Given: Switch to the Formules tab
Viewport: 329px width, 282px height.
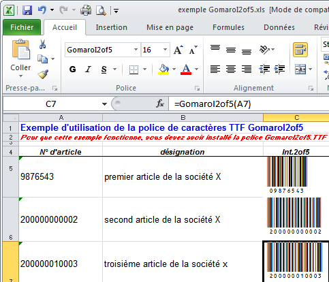Looking at the screenshot, I should [x=228, y=27].
